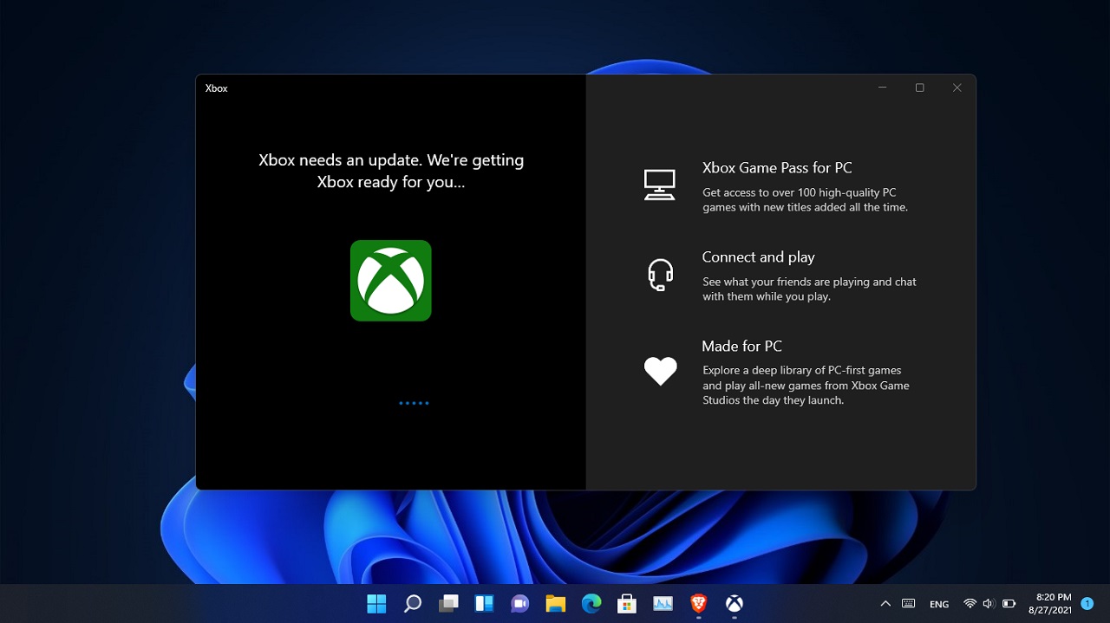
Task: Click the heart icon beside Made for PC
Action: click(660, 372)
